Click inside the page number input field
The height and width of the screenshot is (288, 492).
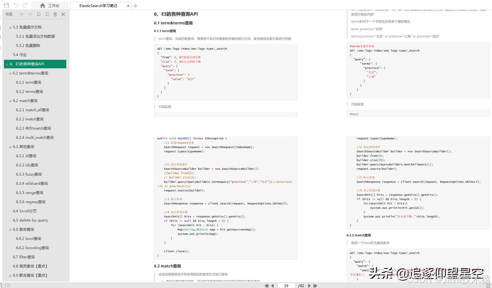(x=286, y=286)
